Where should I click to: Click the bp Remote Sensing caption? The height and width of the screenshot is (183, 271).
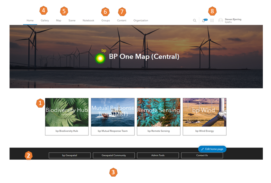159,131
